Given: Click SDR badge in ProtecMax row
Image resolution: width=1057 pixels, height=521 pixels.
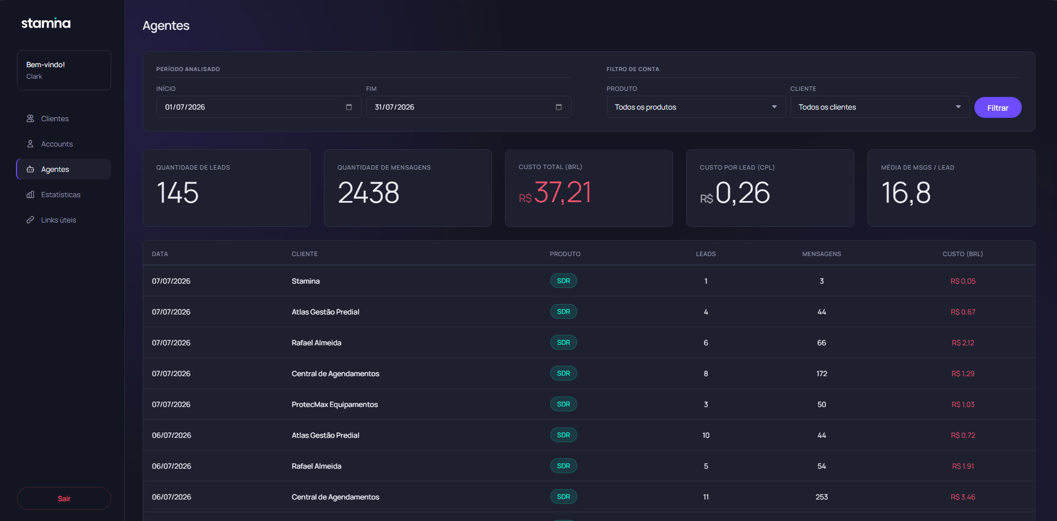Looking at the screenshot, I should (563, 404).
